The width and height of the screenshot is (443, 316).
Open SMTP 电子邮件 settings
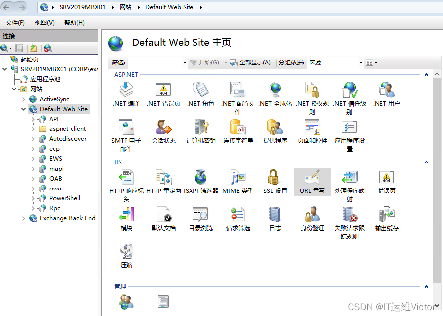click(x=127, y=135)
